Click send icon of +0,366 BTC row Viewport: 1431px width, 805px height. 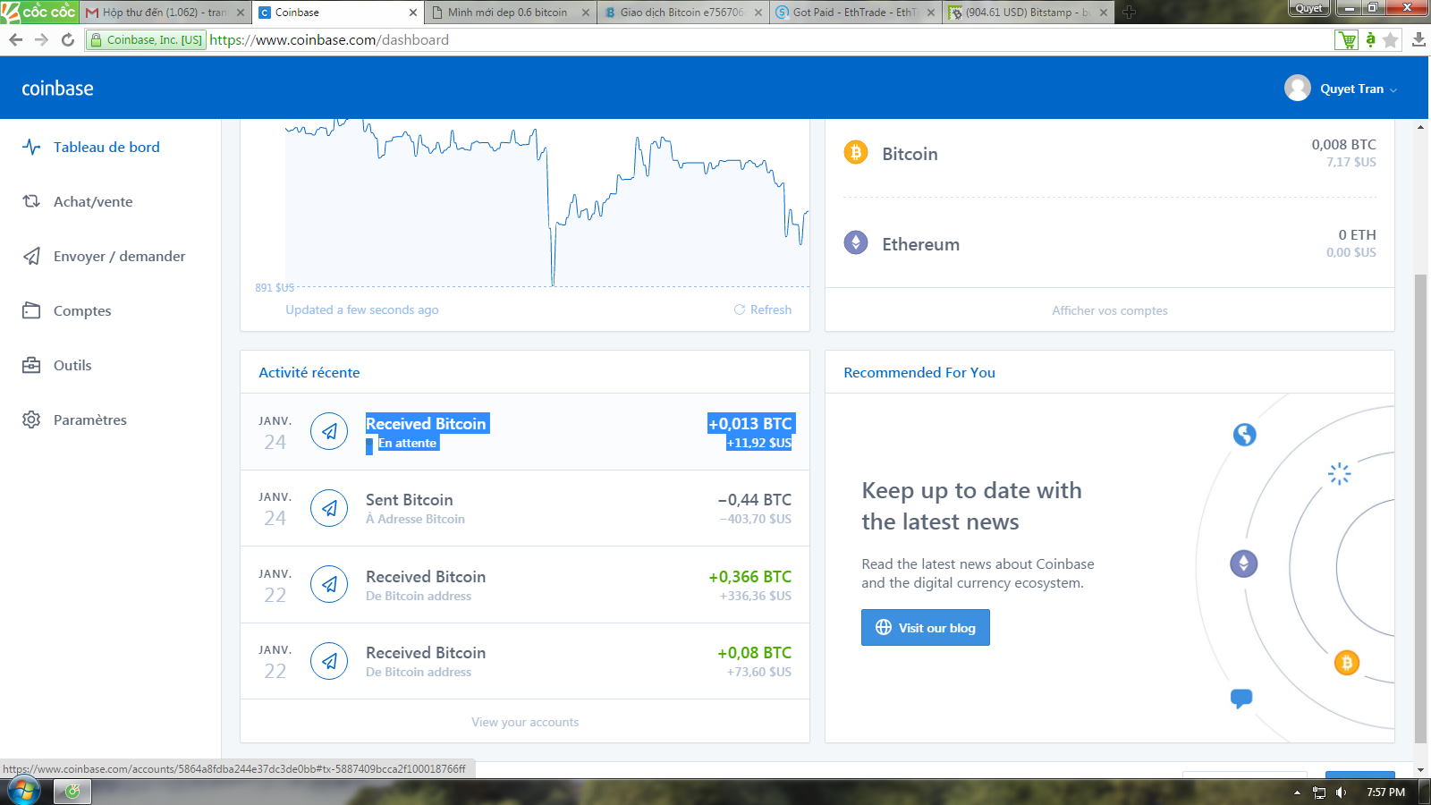point(329,584)
